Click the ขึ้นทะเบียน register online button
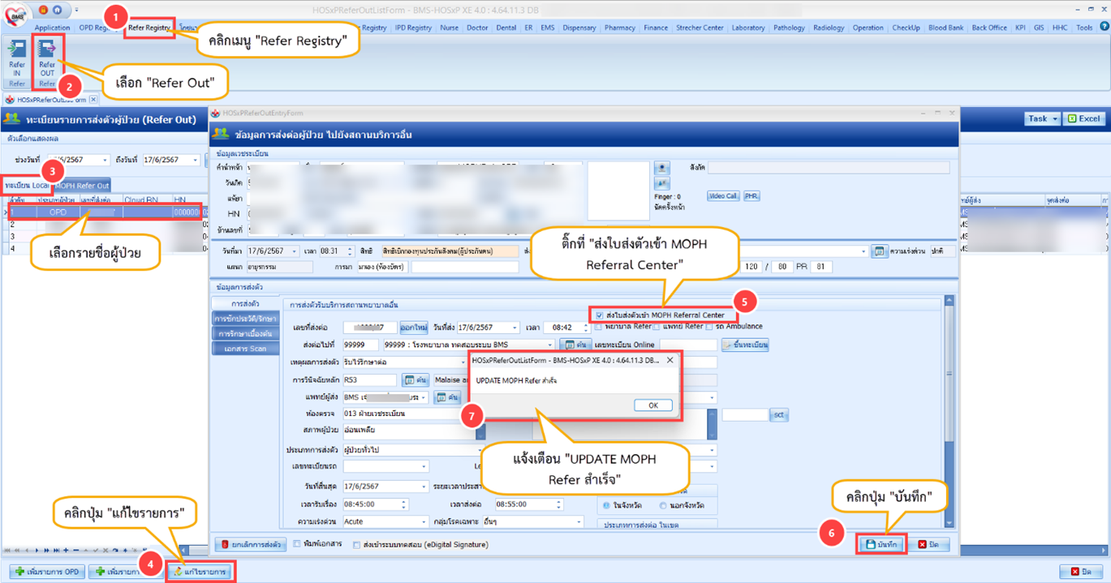The height and width of the screenshot is (583, 1111). point(745,345)
